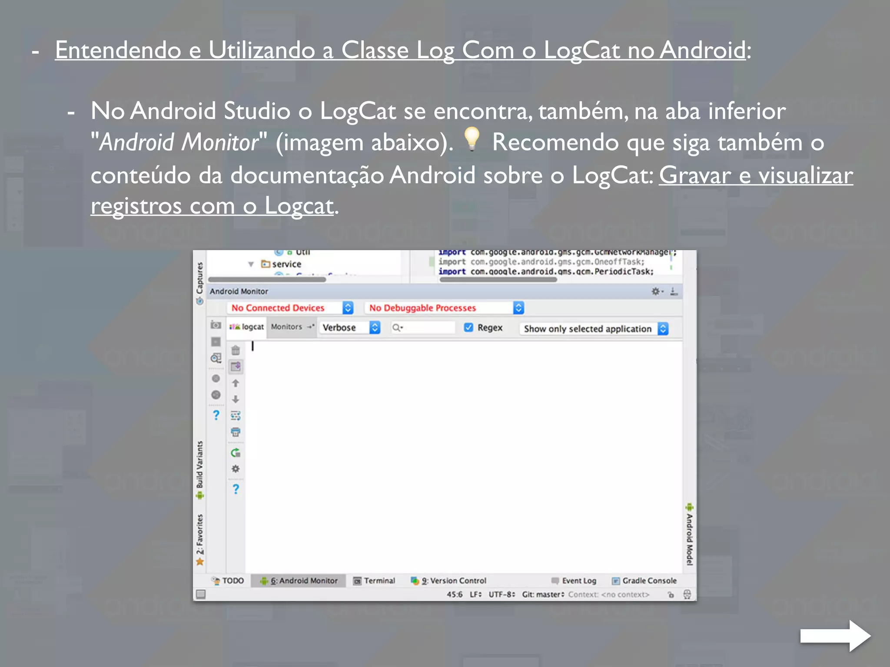Click the Context: <no context> status entry
Image resolution: width=890 pixels, height=667 pixels.
click(x=608, y=594)
